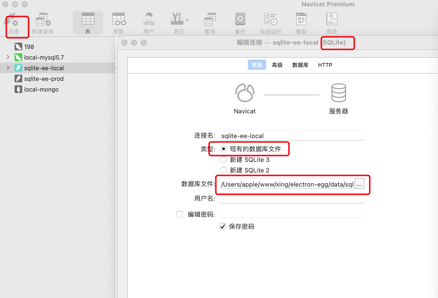The image size is (438, 298).
Task: Open the Others (其它) tools icon
Action: pyautogui.click(x=177, y=19)
